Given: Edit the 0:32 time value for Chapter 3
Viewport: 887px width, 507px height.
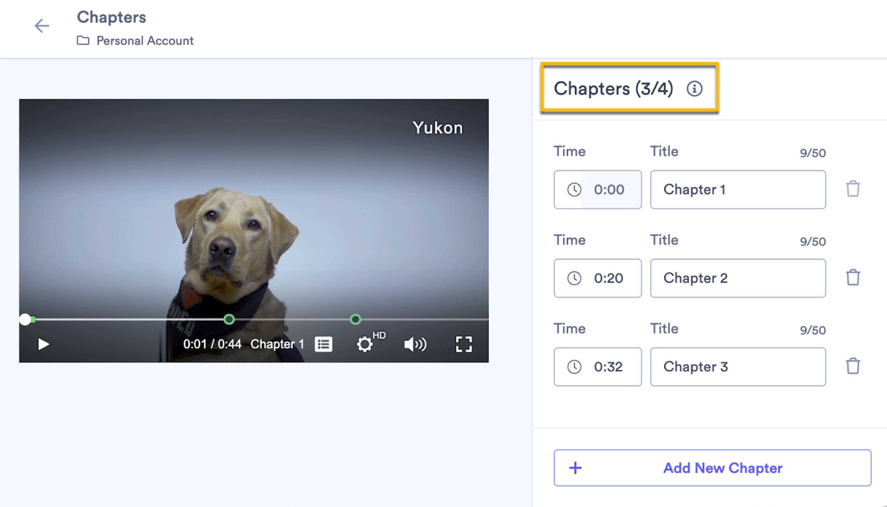Looking at the screenshot, I should [x=609, y=367].
